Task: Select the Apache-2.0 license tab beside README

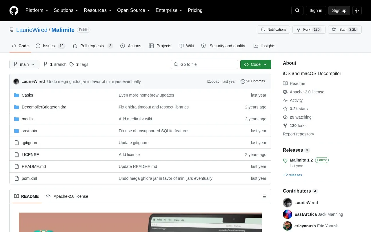Action: pos(67,196)
